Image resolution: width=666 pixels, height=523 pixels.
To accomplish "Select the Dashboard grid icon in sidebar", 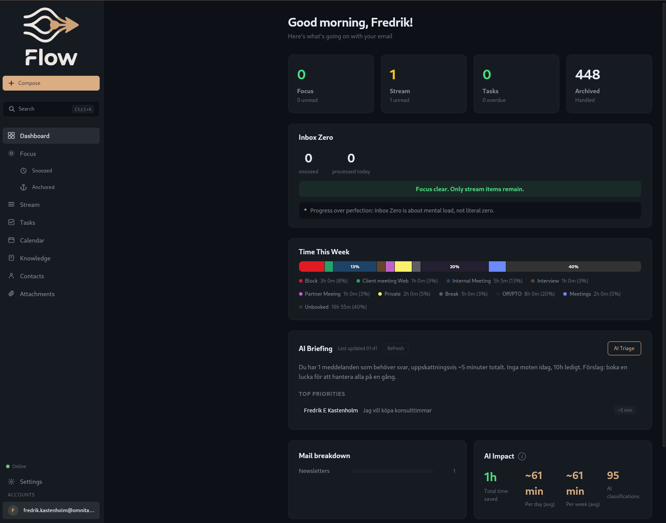I will (x=12, y=135).
